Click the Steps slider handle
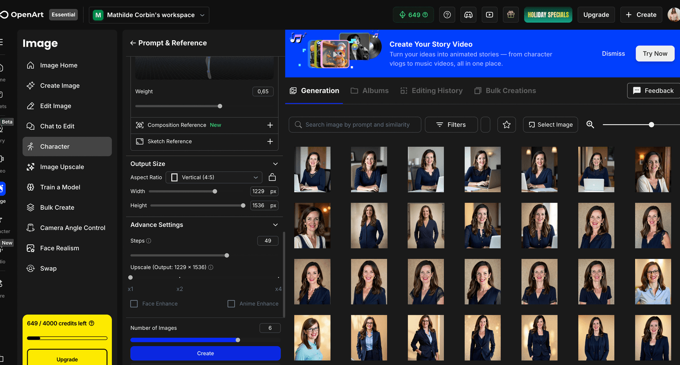Screen dimensions: 680x365 click(x=227, y=255)
